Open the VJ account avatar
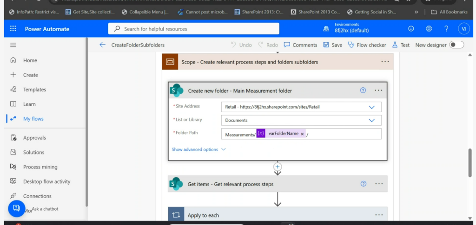Viewport: 476px width, 225px height. click(x=463, y=29)
